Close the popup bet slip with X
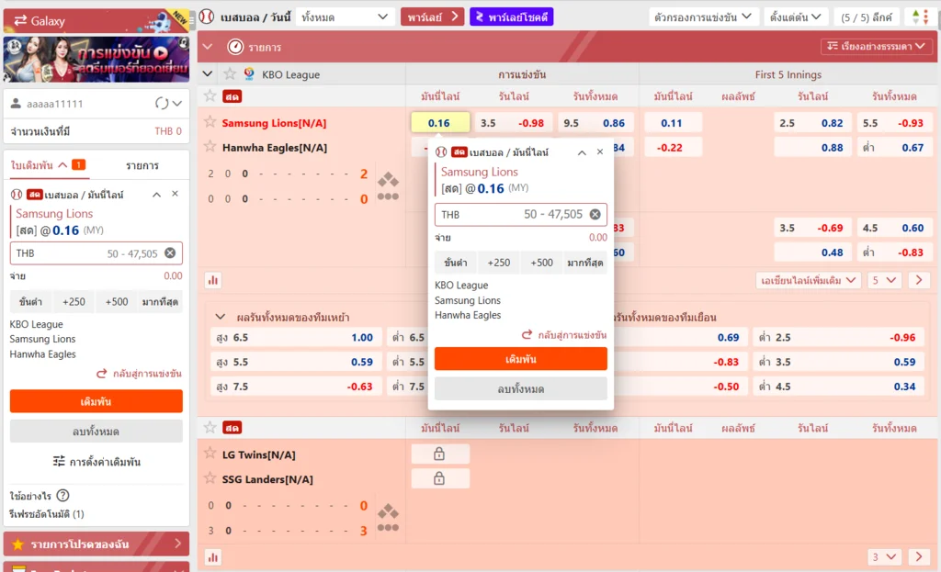 (x=600, y=152)
